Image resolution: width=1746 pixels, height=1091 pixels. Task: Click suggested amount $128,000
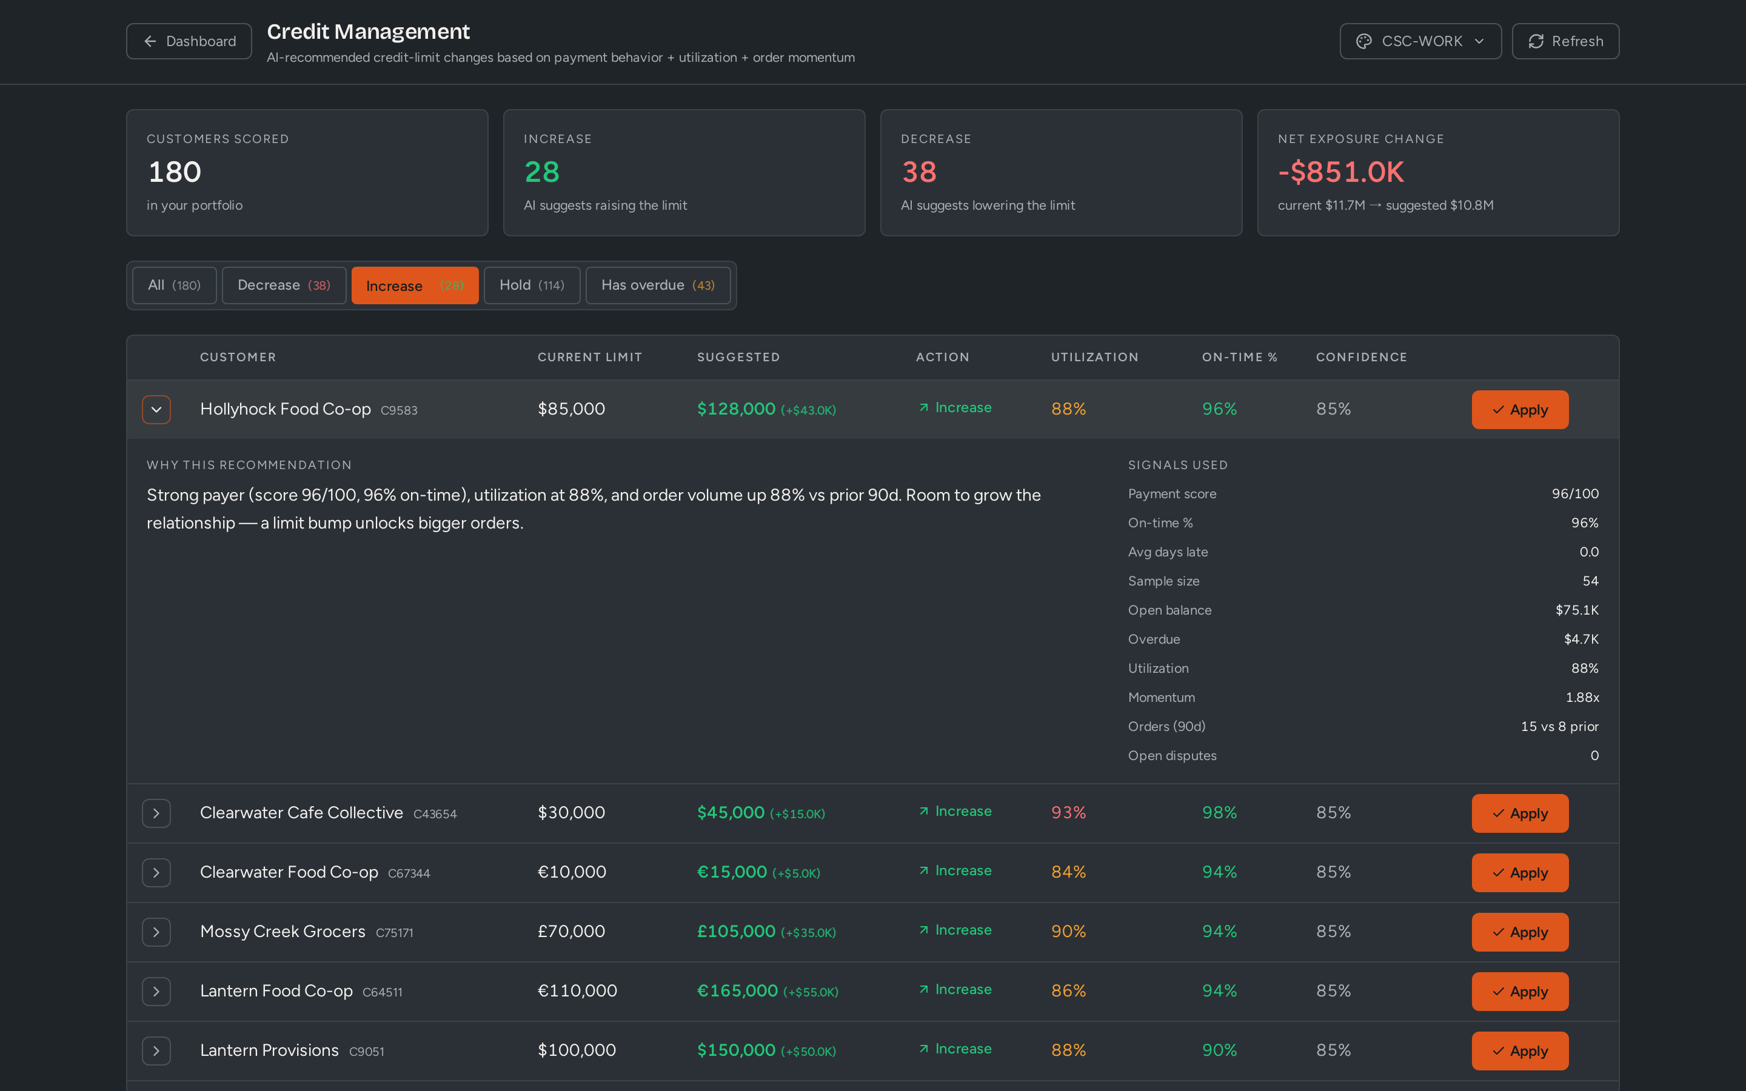pyautogui.click(x=736, y=409)
